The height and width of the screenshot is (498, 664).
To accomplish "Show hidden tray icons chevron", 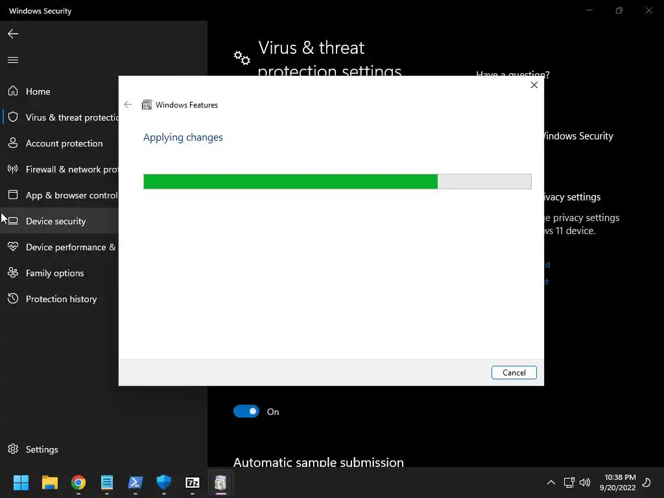I will tap(551, 482).
